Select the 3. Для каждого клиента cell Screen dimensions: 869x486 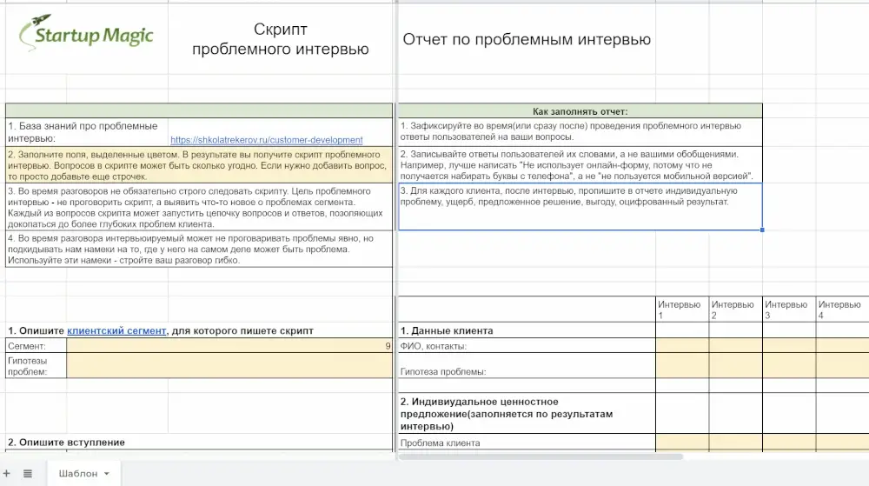click(580, 207)
